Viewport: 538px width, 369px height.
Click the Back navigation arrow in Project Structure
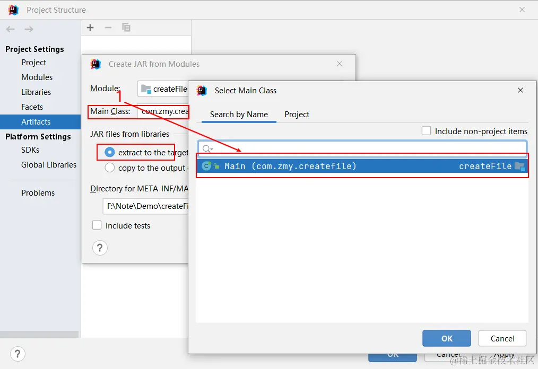11,29
